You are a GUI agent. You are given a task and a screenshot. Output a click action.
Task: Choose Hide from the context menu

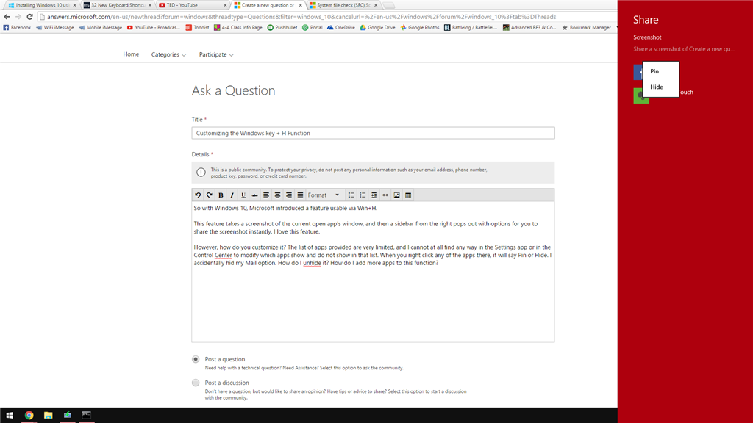661,87
